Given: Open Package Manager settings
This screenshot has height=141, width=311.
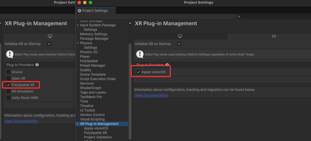Looking at the screenshot, I should [x=94, y=39].
